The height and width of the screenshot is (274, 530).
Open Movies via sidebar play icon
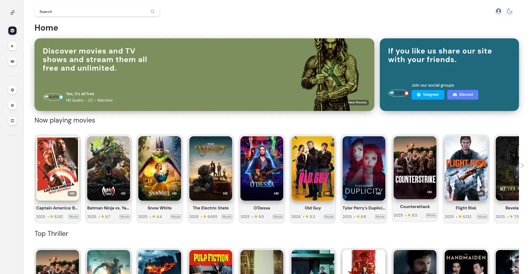pyautogui.click(x=12, y=46)
